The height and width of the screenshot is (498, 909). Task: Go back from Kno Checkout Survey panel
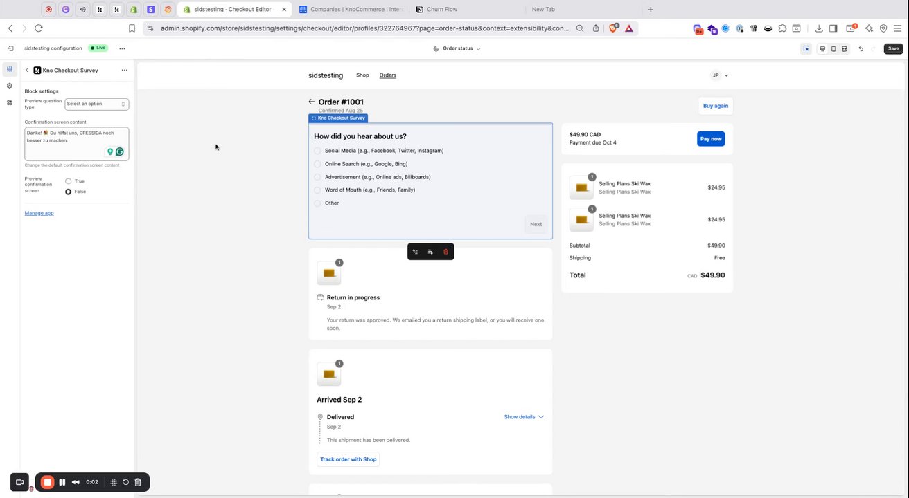click(x=27, y=71)
